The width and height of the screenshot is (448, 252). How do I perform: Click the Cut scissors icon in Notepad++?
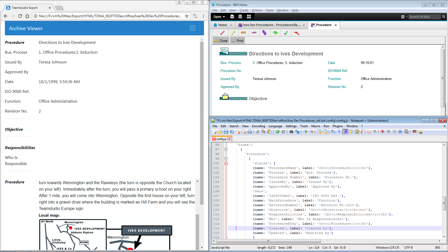click(257, 132)
